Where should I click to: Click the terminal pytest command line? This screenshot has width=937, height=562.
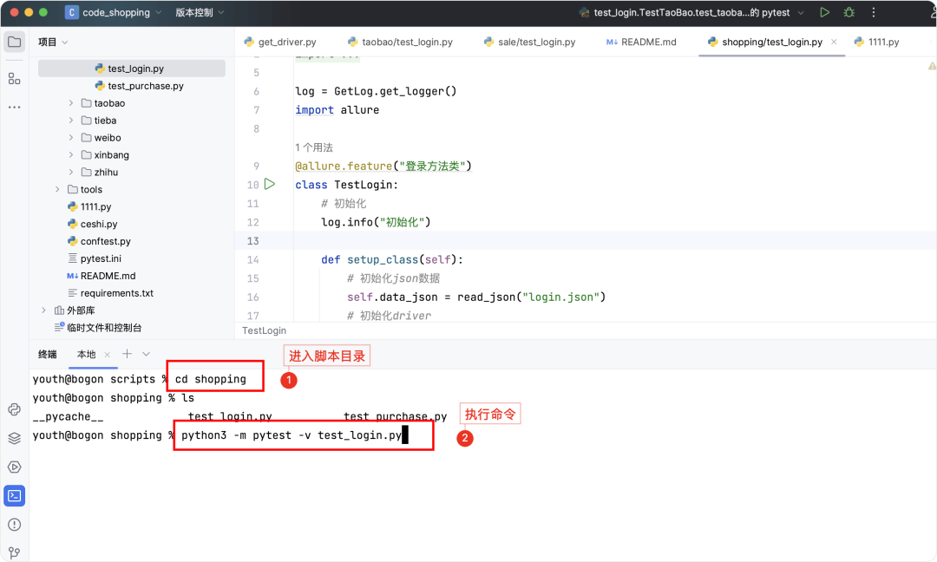[291, 435]
